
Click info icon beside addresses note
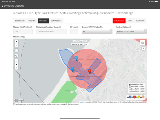(14, 104)
